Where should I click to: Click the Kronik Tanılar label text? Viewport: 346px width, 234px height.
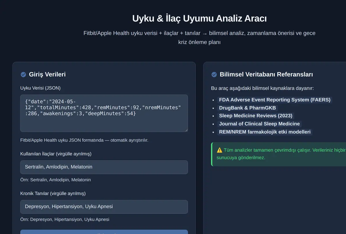coord(53,193)
